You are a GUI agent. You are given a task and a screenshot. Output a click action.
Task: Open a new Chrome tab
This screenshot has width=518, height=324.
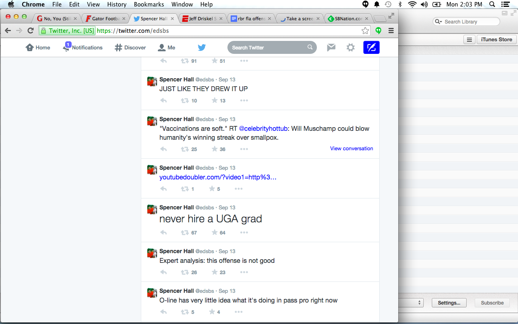[x=380, y=19]
